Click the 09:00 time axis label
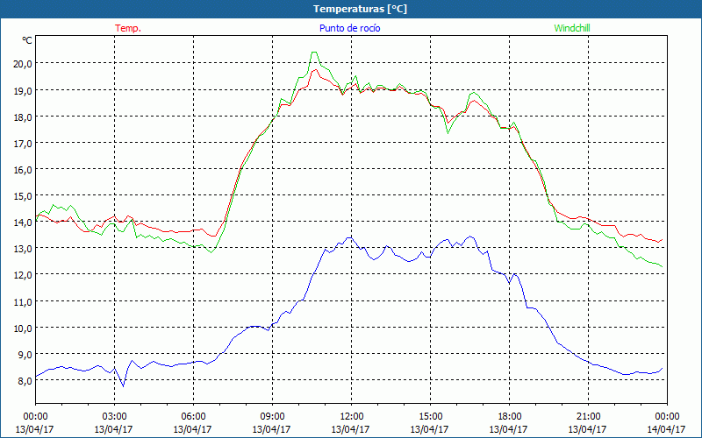 (272, 417)
